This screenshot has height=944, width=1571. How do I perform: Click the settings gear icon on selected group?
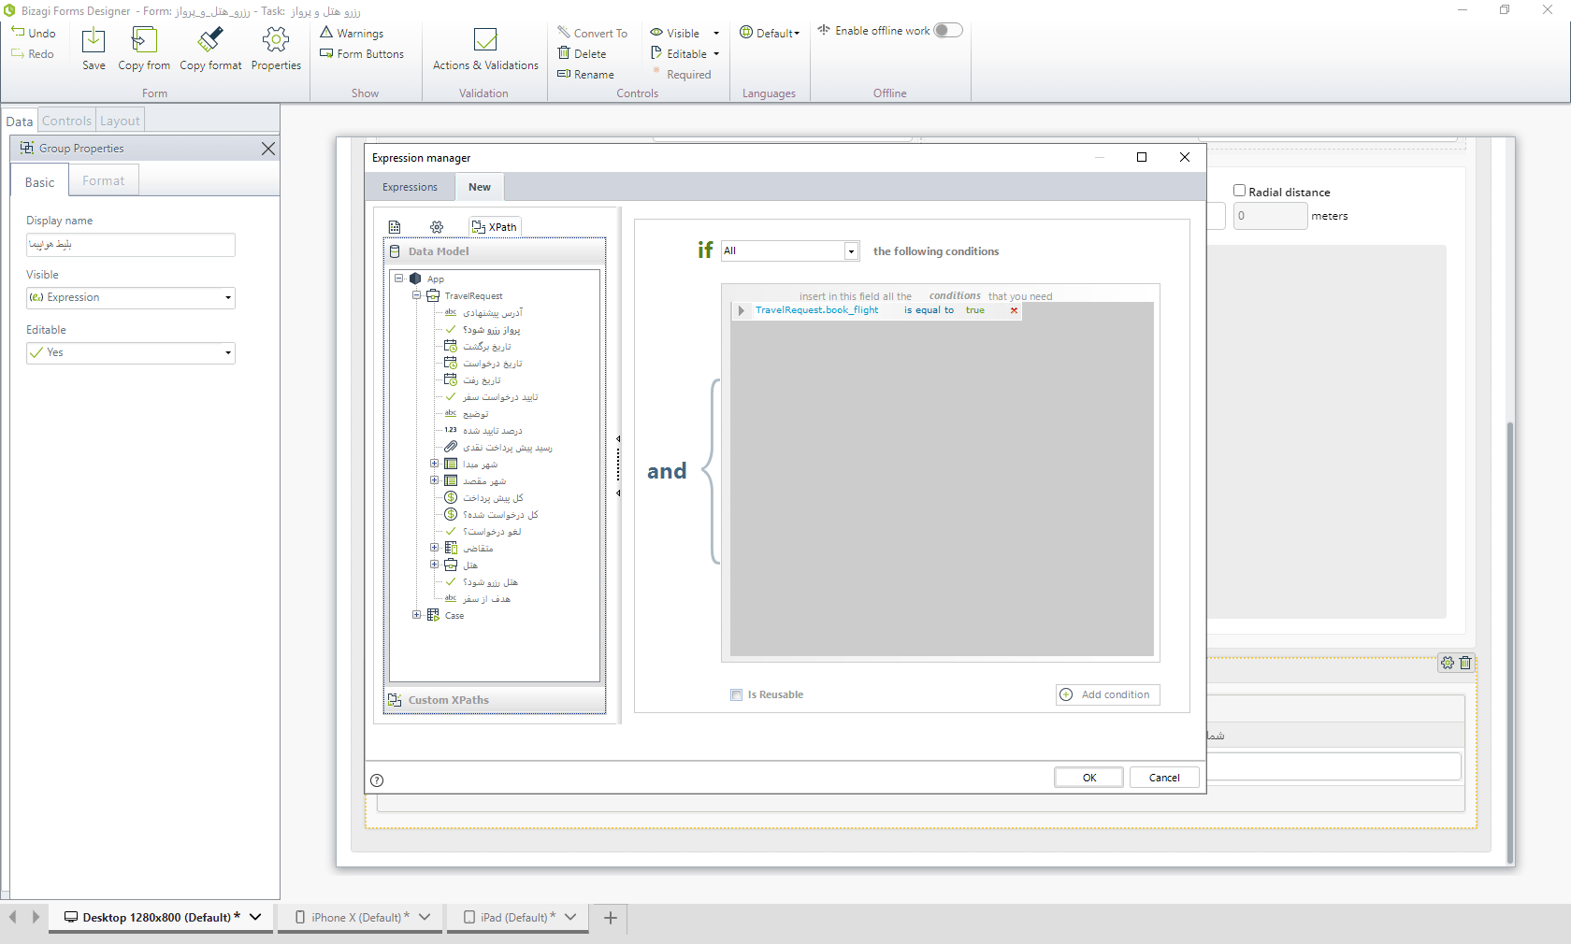[1448, 663]
